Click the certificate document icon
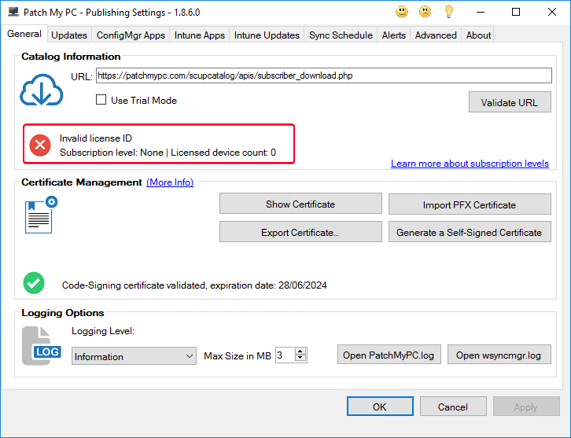 click(x=41, y=215)
